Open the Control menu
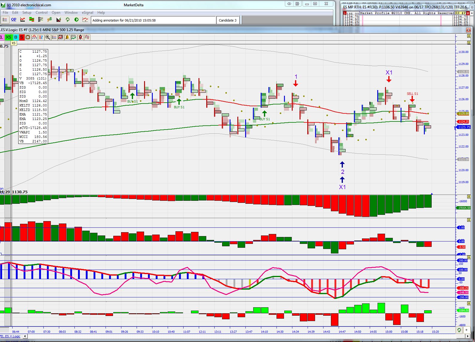This screenshot has height=342, width=475. [x=42, y=13]
